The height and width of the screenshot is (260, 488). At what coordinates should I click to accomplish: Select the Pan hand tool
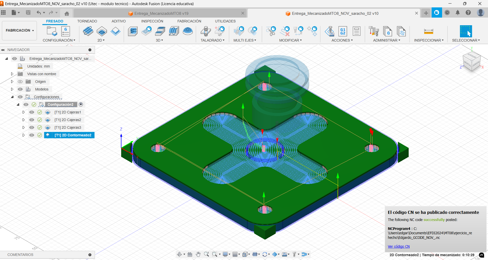click(198, 254)
